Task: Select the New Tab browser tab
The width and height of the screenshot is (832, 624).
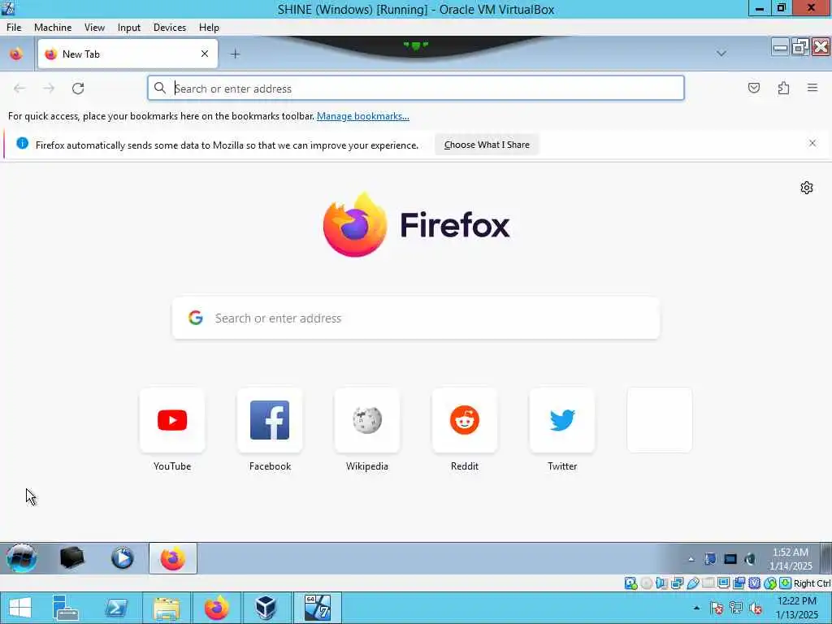Action: [x=128, y=54]
